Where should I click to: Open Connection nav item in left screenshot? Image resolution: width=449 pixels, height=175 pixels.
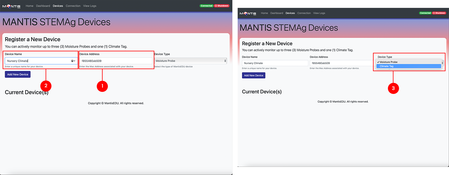click(73, 6)
